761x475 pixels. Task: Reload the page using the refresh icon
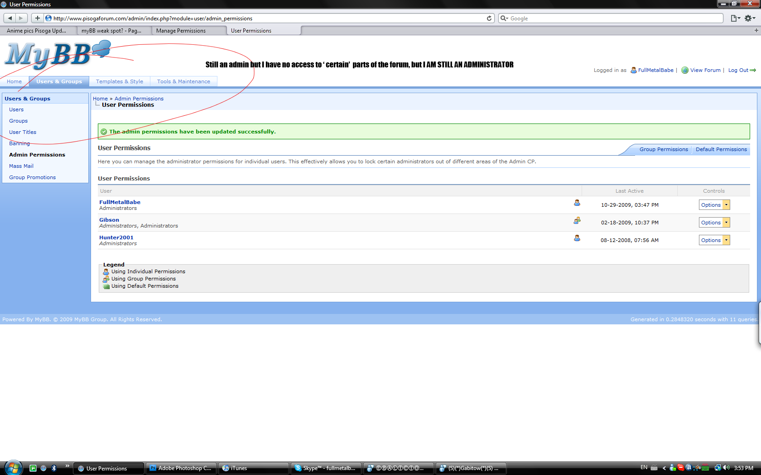(x=489, y=18)
